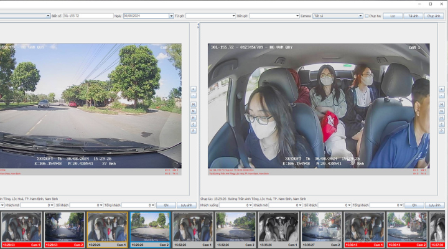
Task: Click the M button beside the Cam 2 image
Action: [x=194, y=105]
